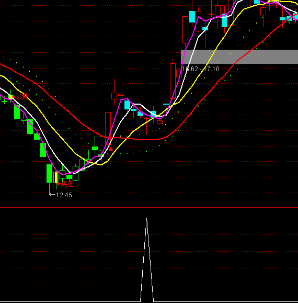Click the lower 买进 star signal
Image resolution: width=298 pixels, height=303 pixels.
pyautogui.click(x=65, y=184)
